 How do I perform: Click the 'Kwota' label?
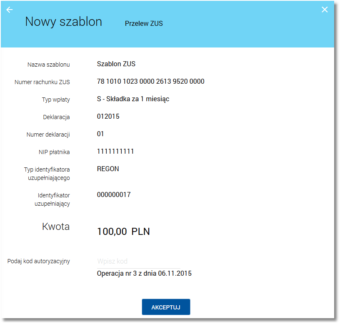(56, 227)
